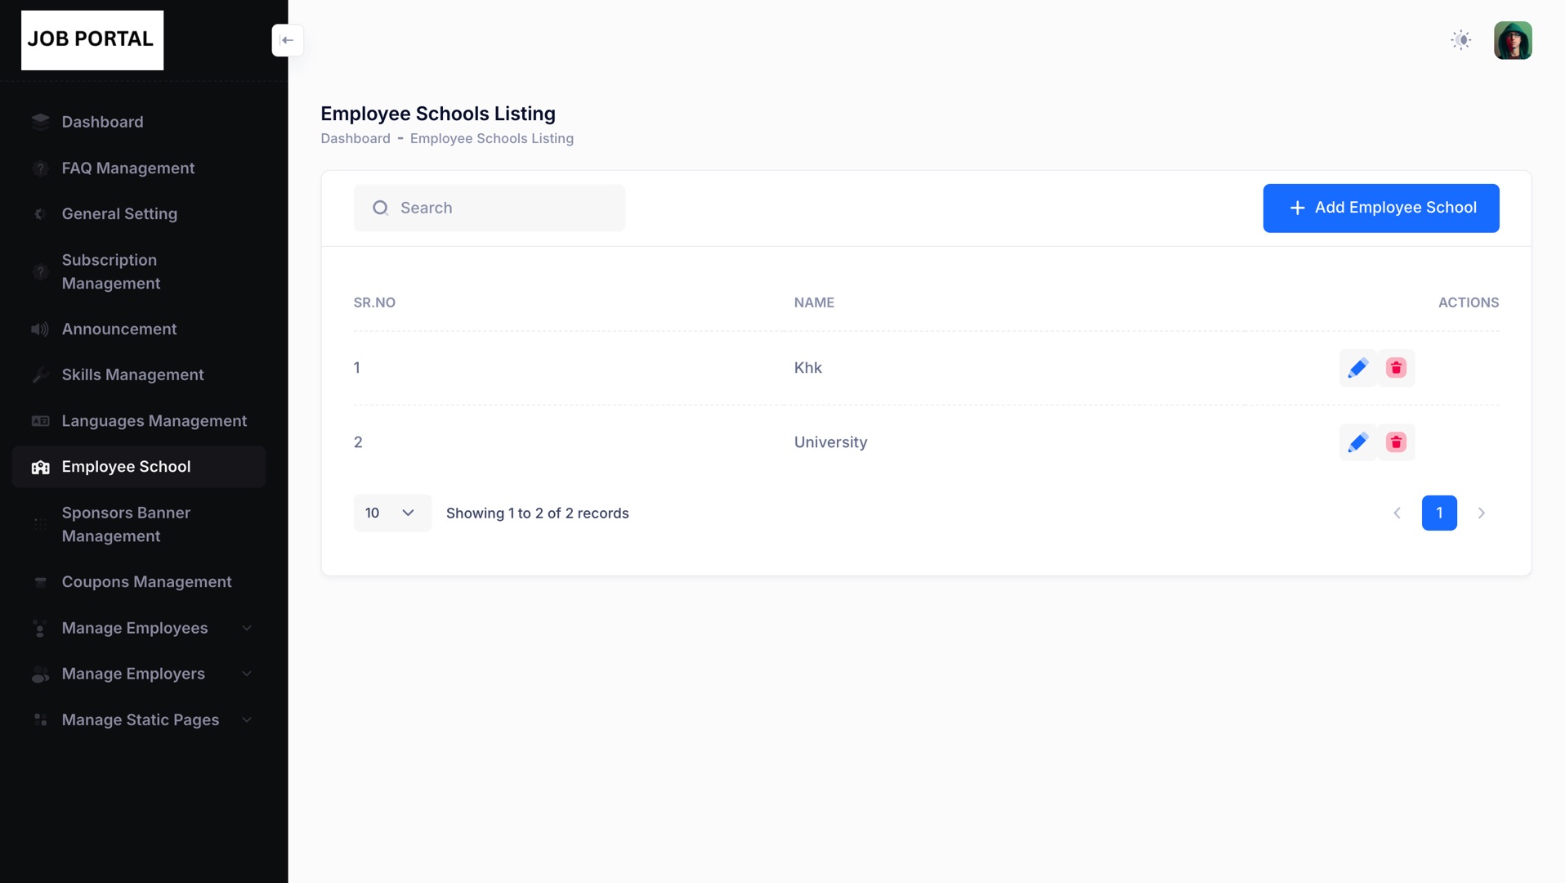This screenshot has width=1565, height=883.
Task: Click the edit pencil icon for Khk
Action: [1357, 368]
